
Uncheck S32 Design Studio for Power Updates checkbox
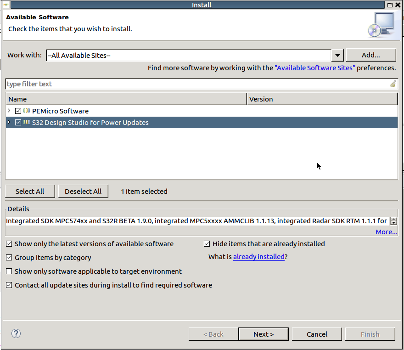click(18, 123)
